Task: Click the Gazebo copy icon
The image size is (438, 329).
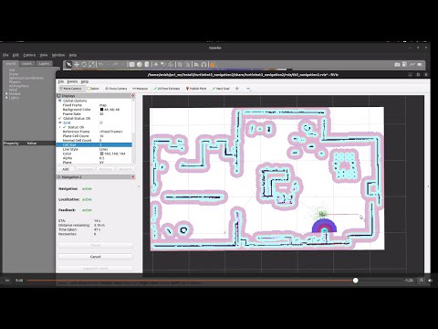Action: (x=180, y=64)
